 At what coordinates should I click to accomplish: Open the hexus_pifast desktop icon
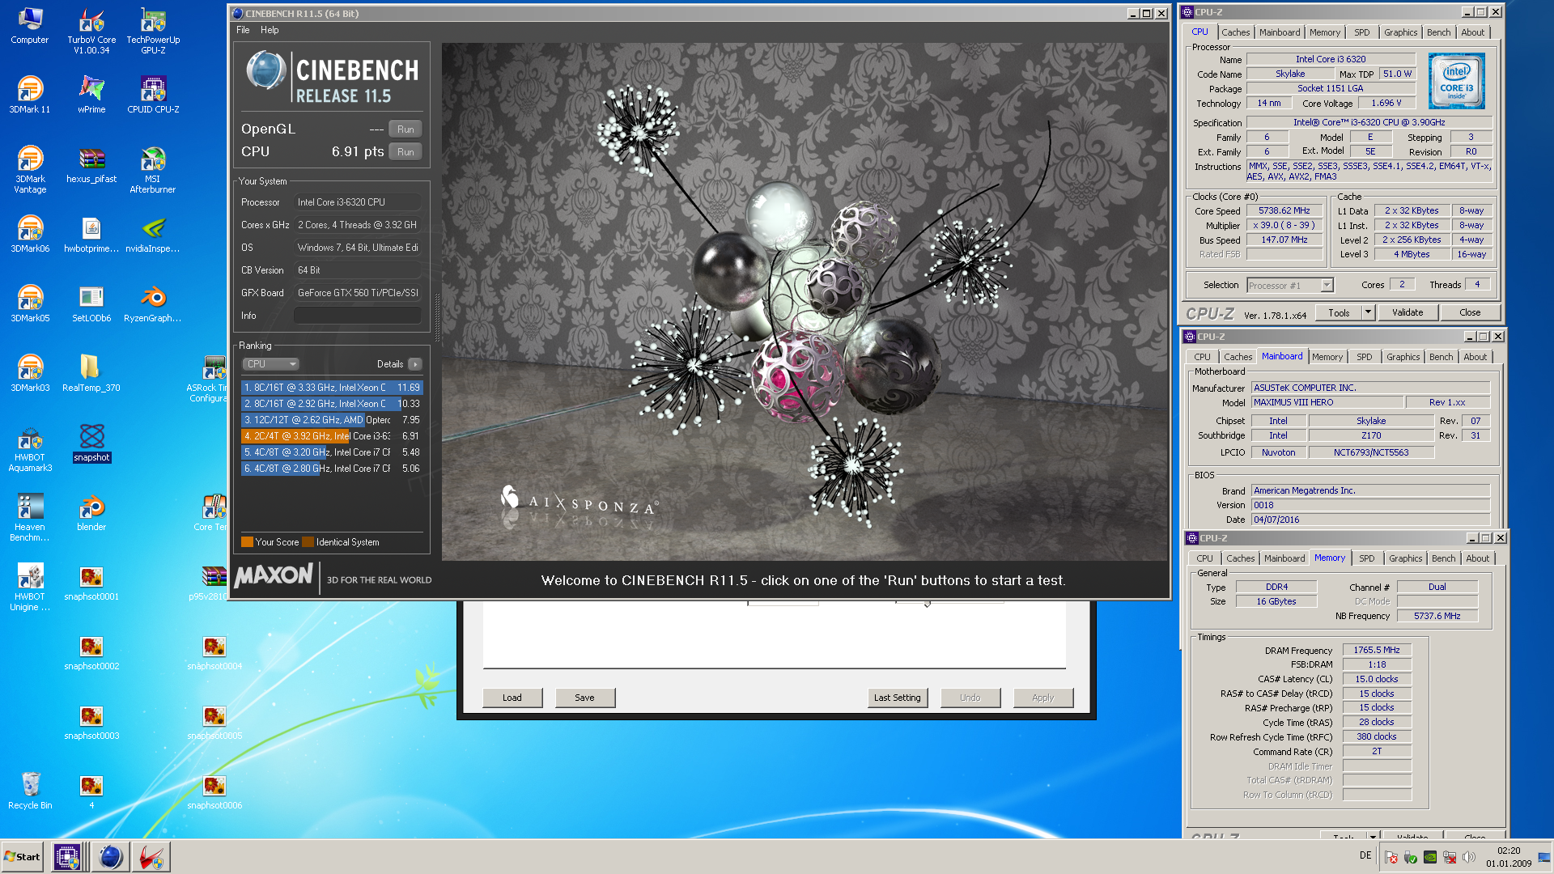91,164
